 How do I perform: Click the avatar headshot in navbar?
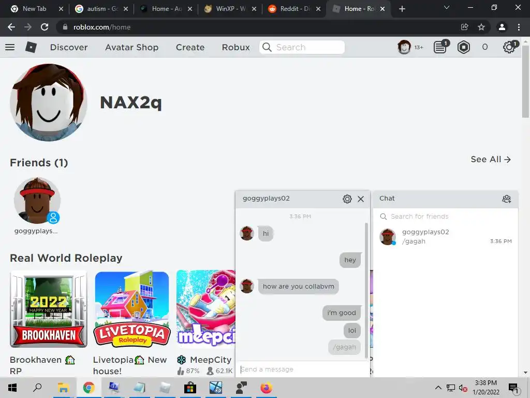pyautogui.click(x=404, y=47)
